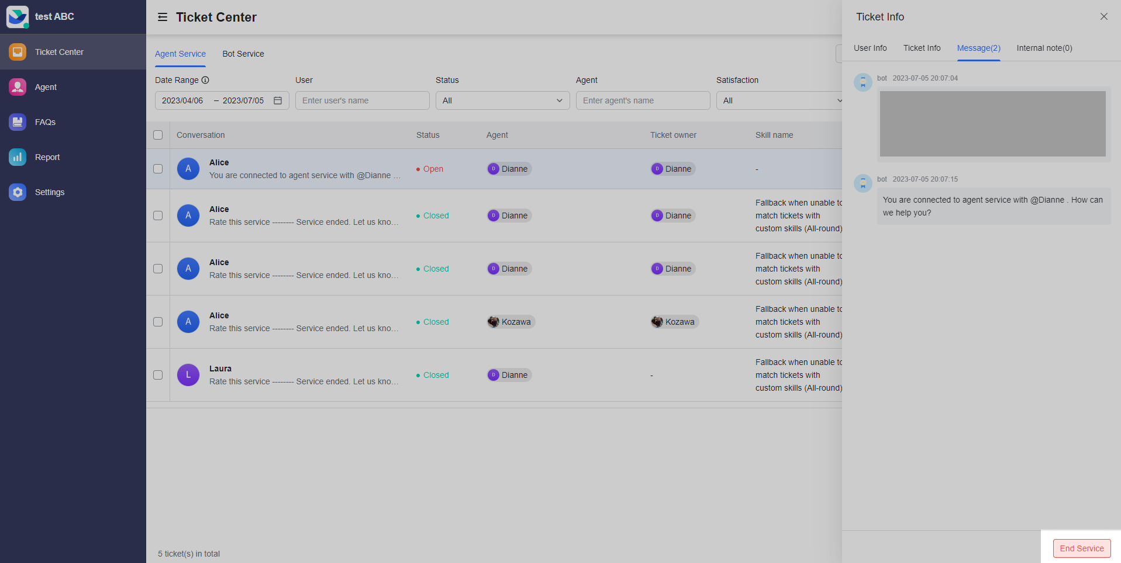Check the box for the Open Alice ticket
1121x563 pixels.
coord(158,169)
